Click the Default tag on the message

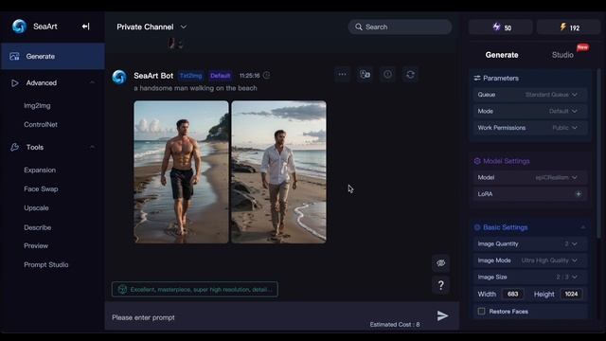(221, 76)
